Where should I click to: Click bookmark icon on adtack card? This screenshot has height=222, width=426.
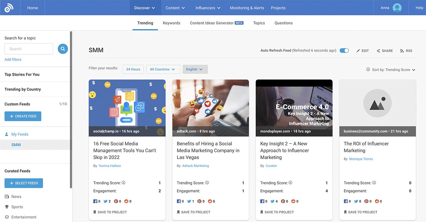coord(178,212)
